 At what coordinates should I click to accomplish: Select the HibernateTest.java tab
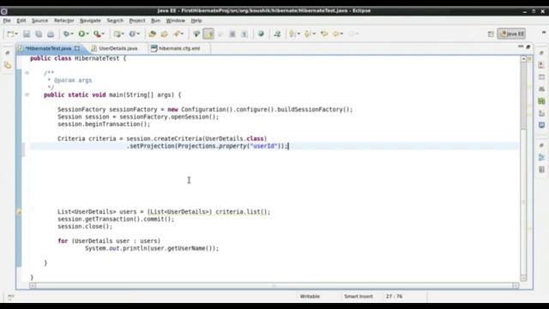click(x=48, y=48)
